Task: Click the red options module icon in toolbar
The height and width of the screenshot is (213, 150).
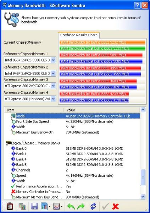Action: (x=10, y=206)
